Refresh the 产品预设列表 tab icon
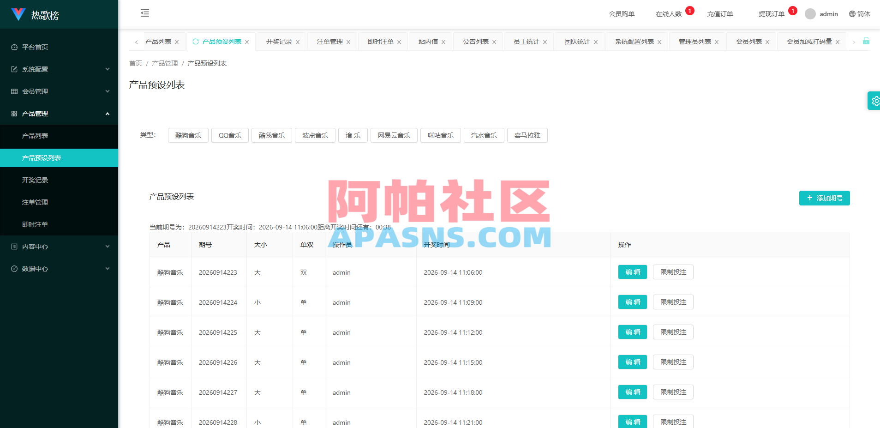880x428 pixels. [x=196, y=42]
